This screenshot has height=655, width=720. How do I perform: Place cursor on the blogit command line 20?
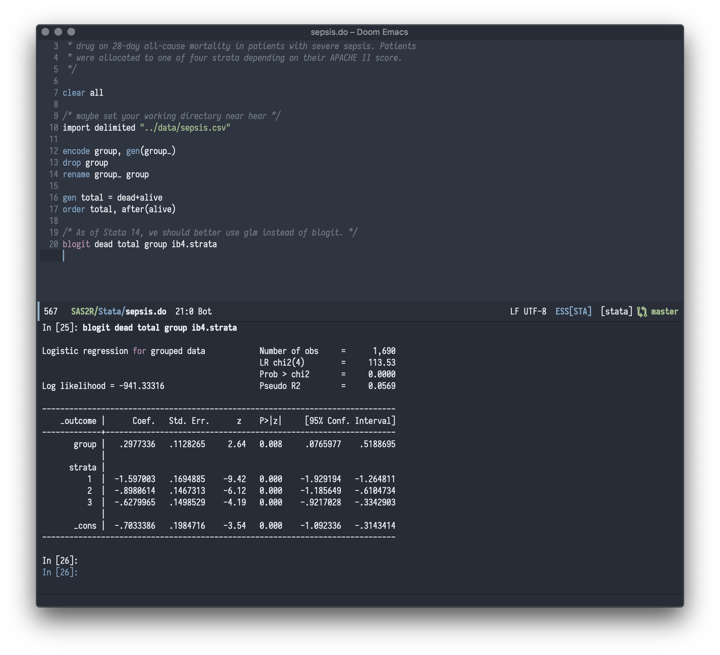139,244
